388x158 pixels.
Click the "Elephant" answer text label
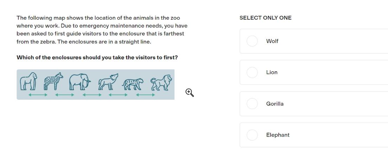[278, 135]
